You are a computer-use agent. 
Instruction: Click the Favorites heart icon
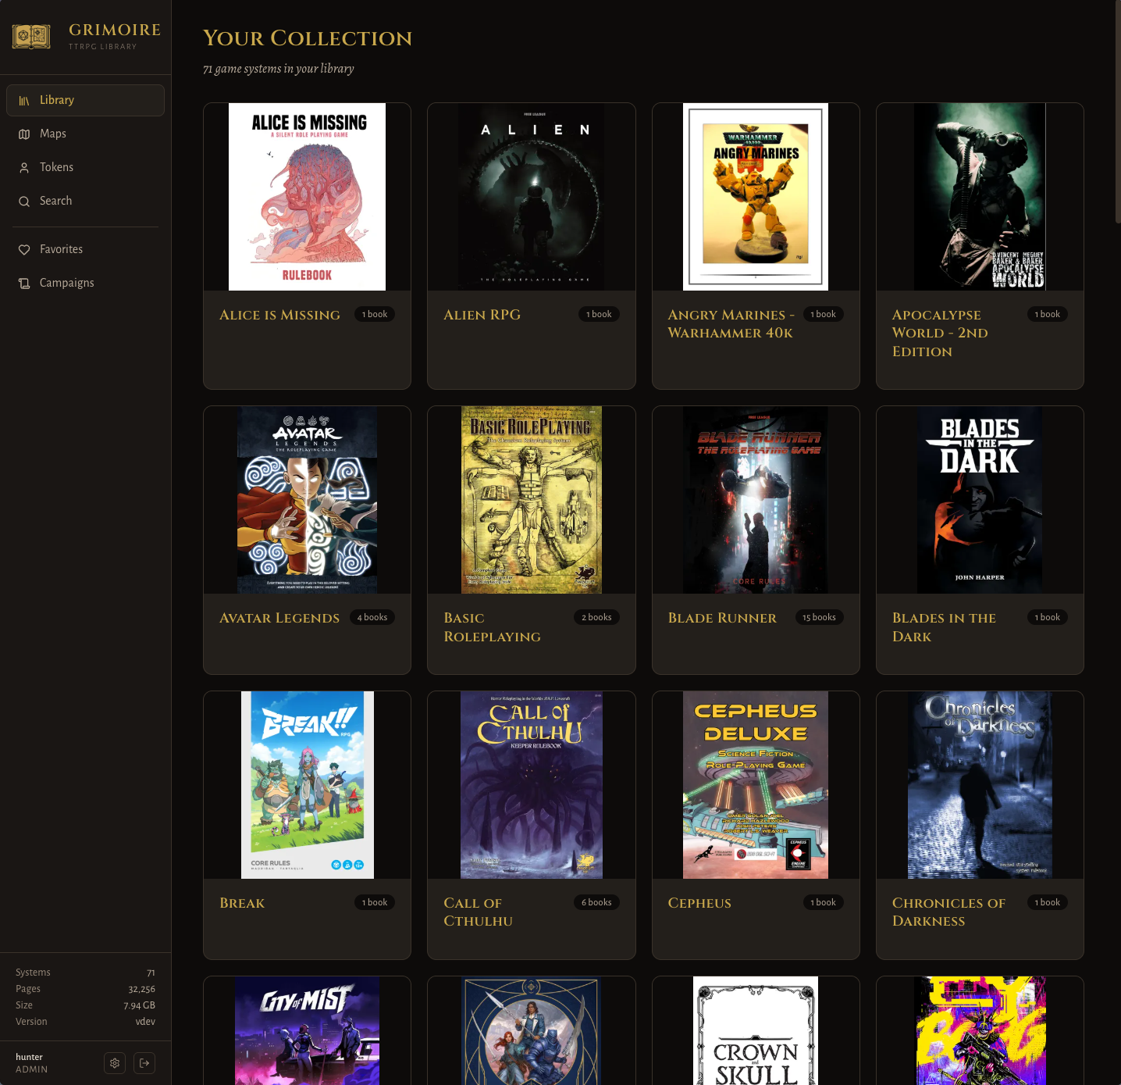pos(24,250)
